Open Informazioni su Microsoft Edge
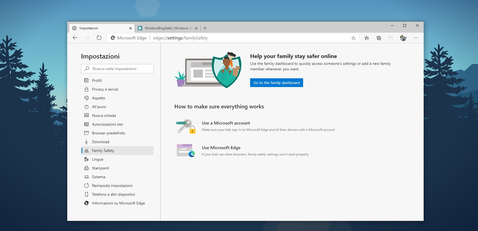Screen dimensions: 478x231 pos(117,203)
